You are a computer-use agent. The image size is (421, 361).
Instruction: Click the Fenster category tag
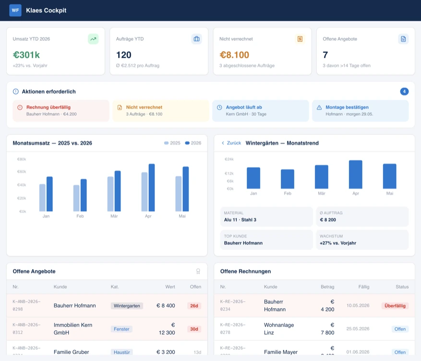(121, 329)
